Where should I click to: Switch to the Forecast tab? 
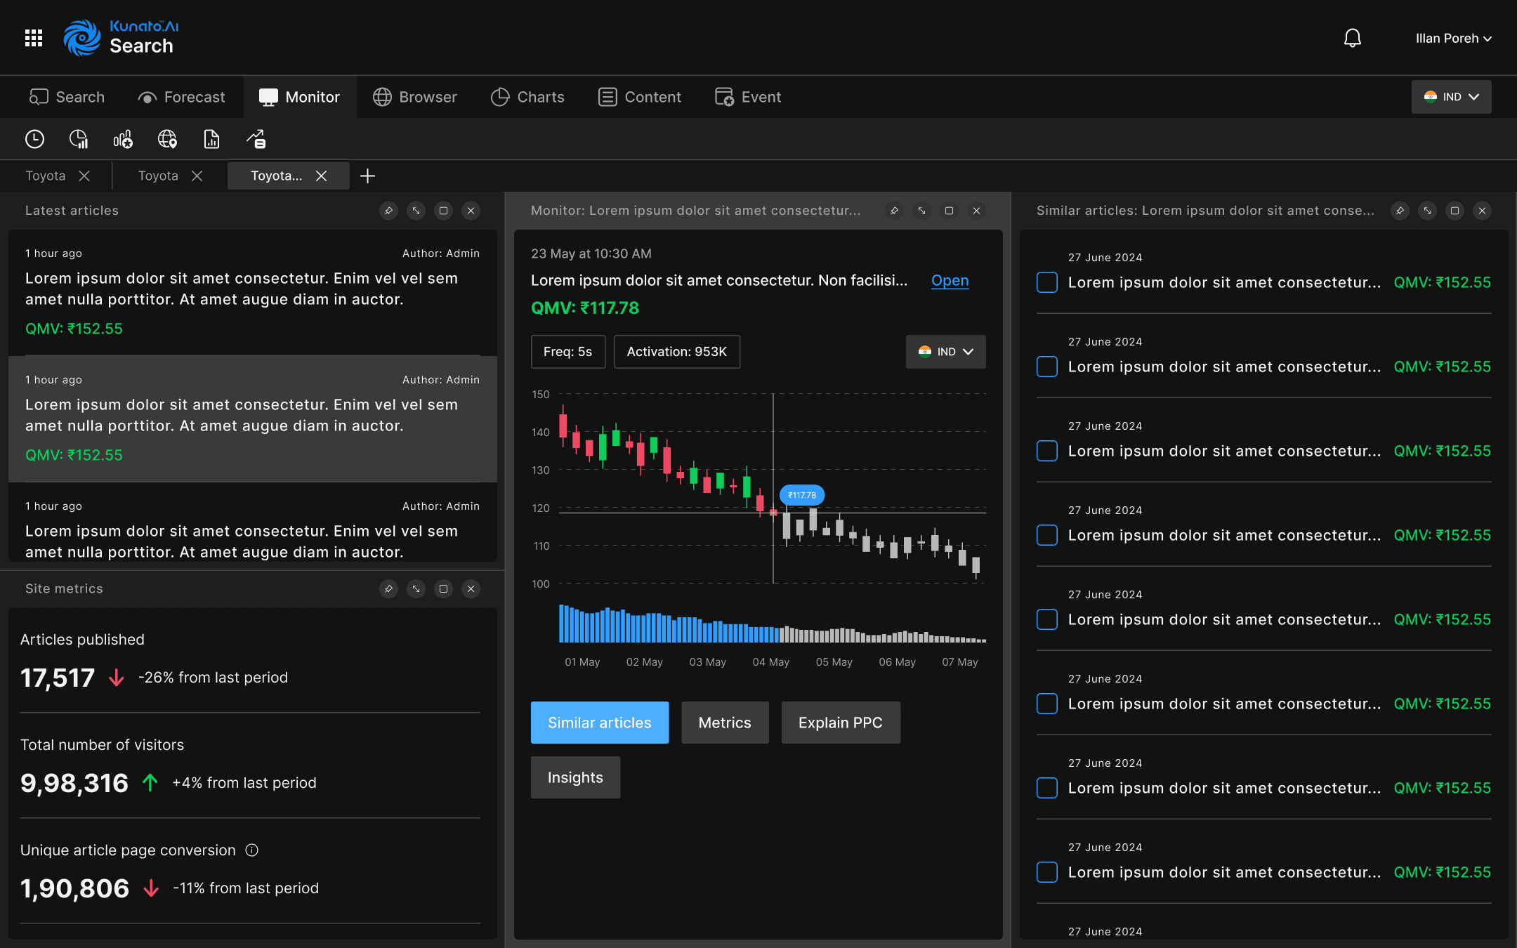[x=181, y=97]
